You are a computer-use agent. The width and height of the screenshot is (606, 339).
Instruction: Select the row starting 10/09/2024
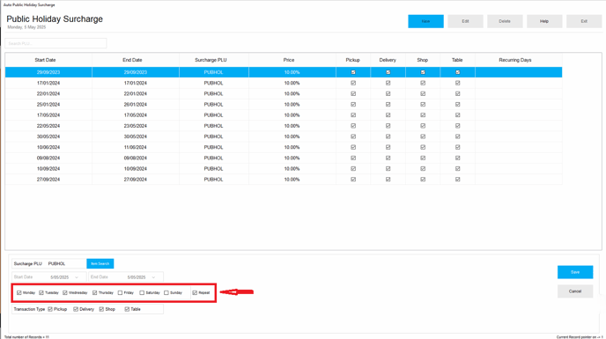pyautogui.click(x=284, y=169)
